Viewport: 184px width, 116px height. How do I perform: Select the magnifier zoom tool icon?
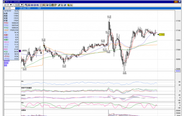coord(50,5)
